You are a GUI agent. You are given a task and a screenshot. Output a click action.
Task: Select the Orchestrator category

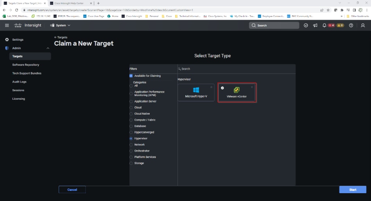tap(131, 151)
